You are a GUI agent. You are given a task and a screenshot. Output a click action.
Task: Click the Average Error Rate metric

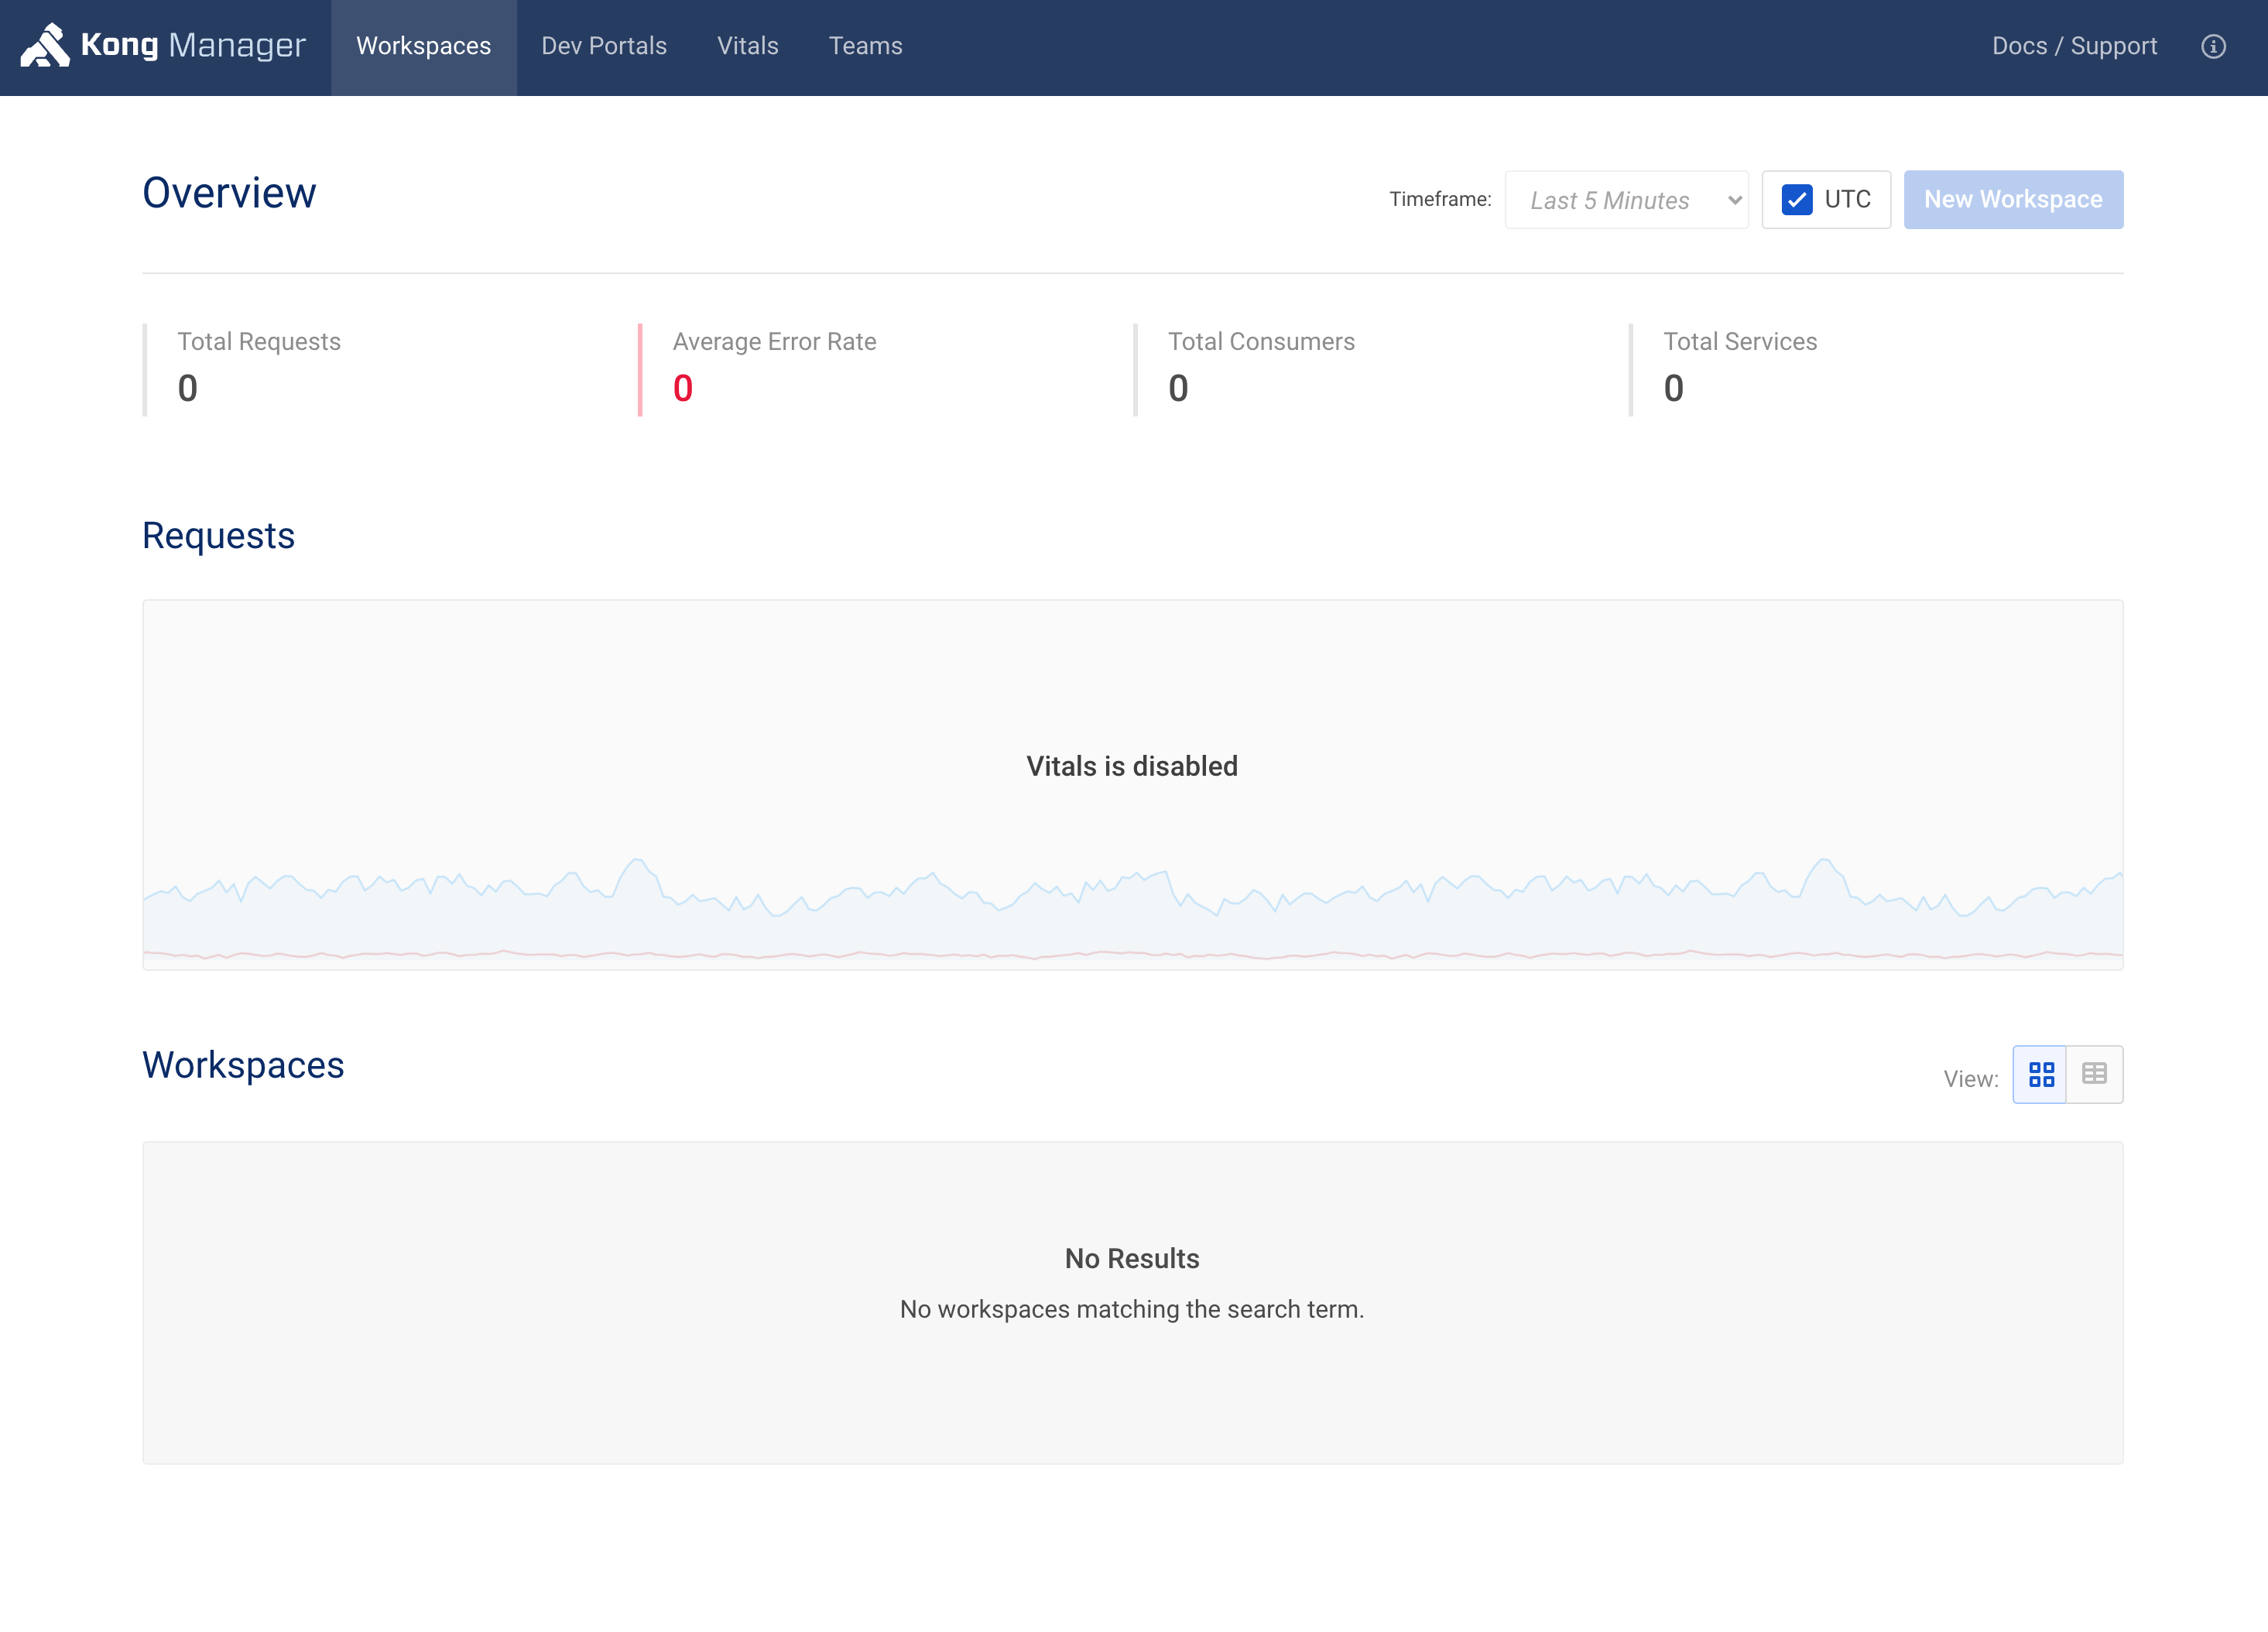(x=774, y=368)
